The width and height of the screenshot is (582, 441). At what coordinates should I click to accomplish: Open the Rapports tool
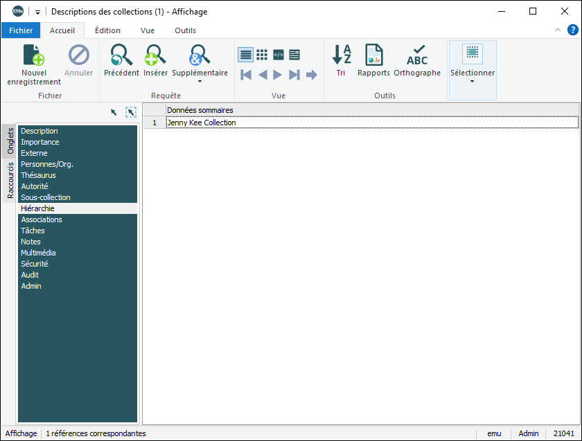point(373,55)
